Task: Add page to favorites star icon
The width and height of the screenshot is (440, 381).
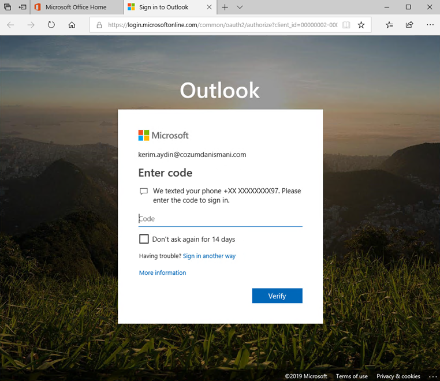Action: pyautogui.click(x=361, y=25)
